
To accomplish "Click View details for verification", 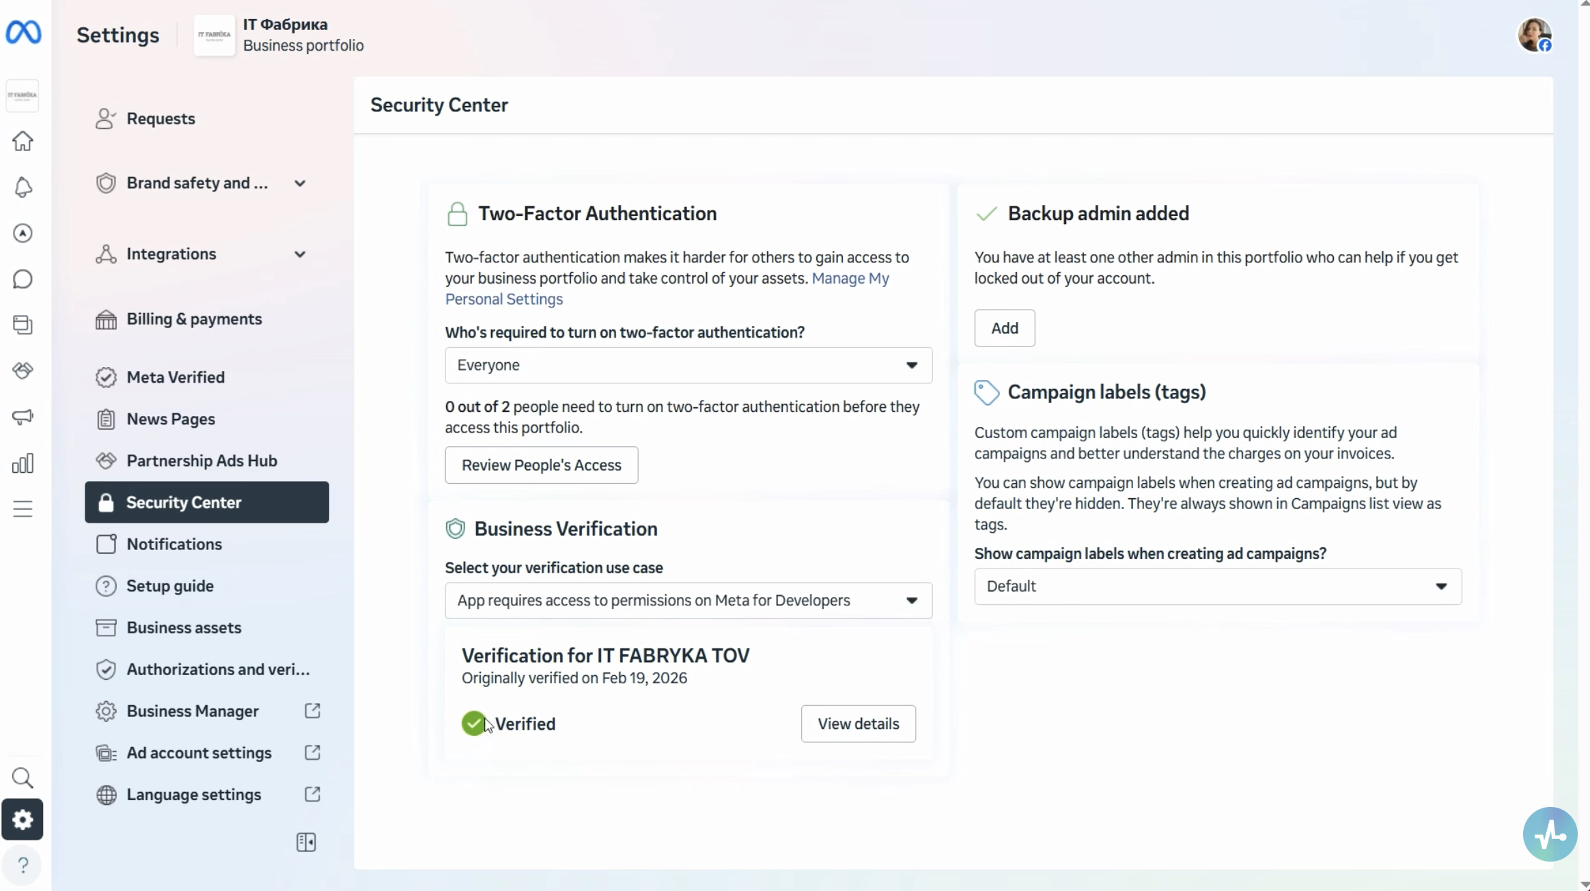I will tap(859, 724).
